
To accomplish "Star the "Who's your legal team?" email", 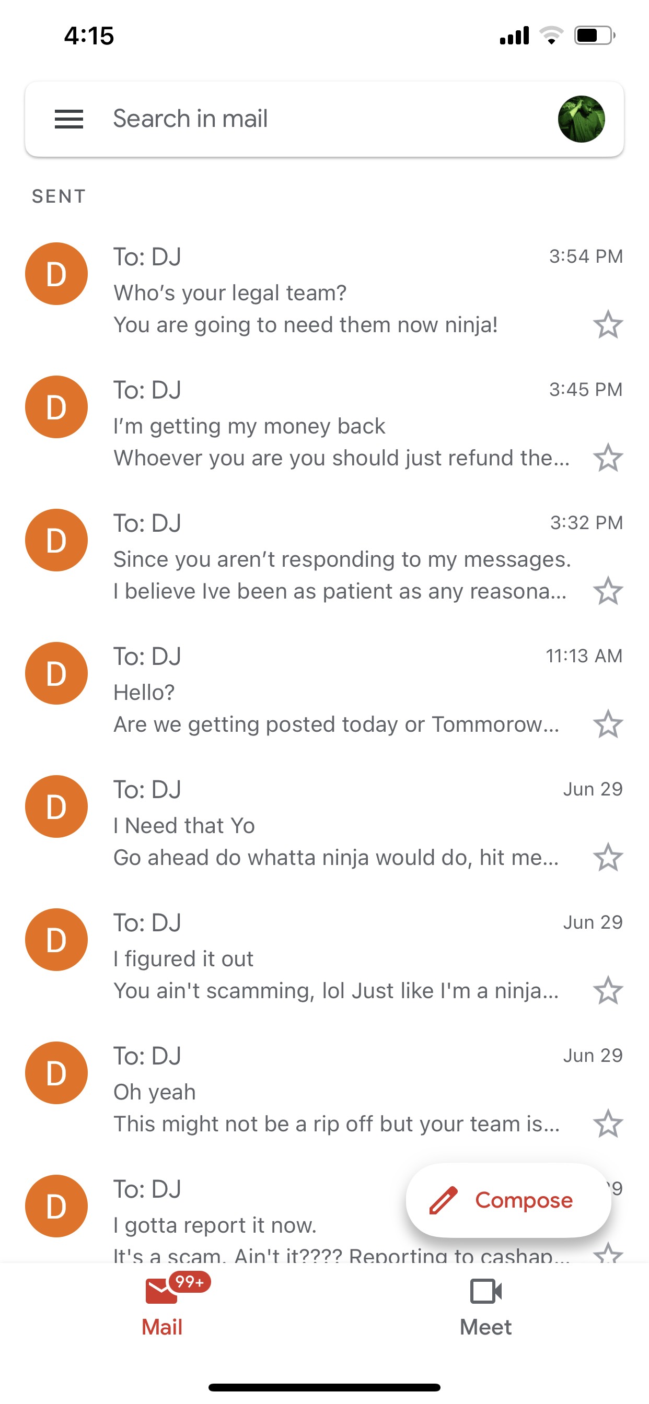I will [608, 325].
